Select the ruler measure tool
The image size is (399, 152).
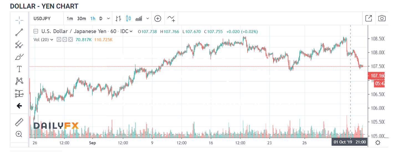pos(19,122)
